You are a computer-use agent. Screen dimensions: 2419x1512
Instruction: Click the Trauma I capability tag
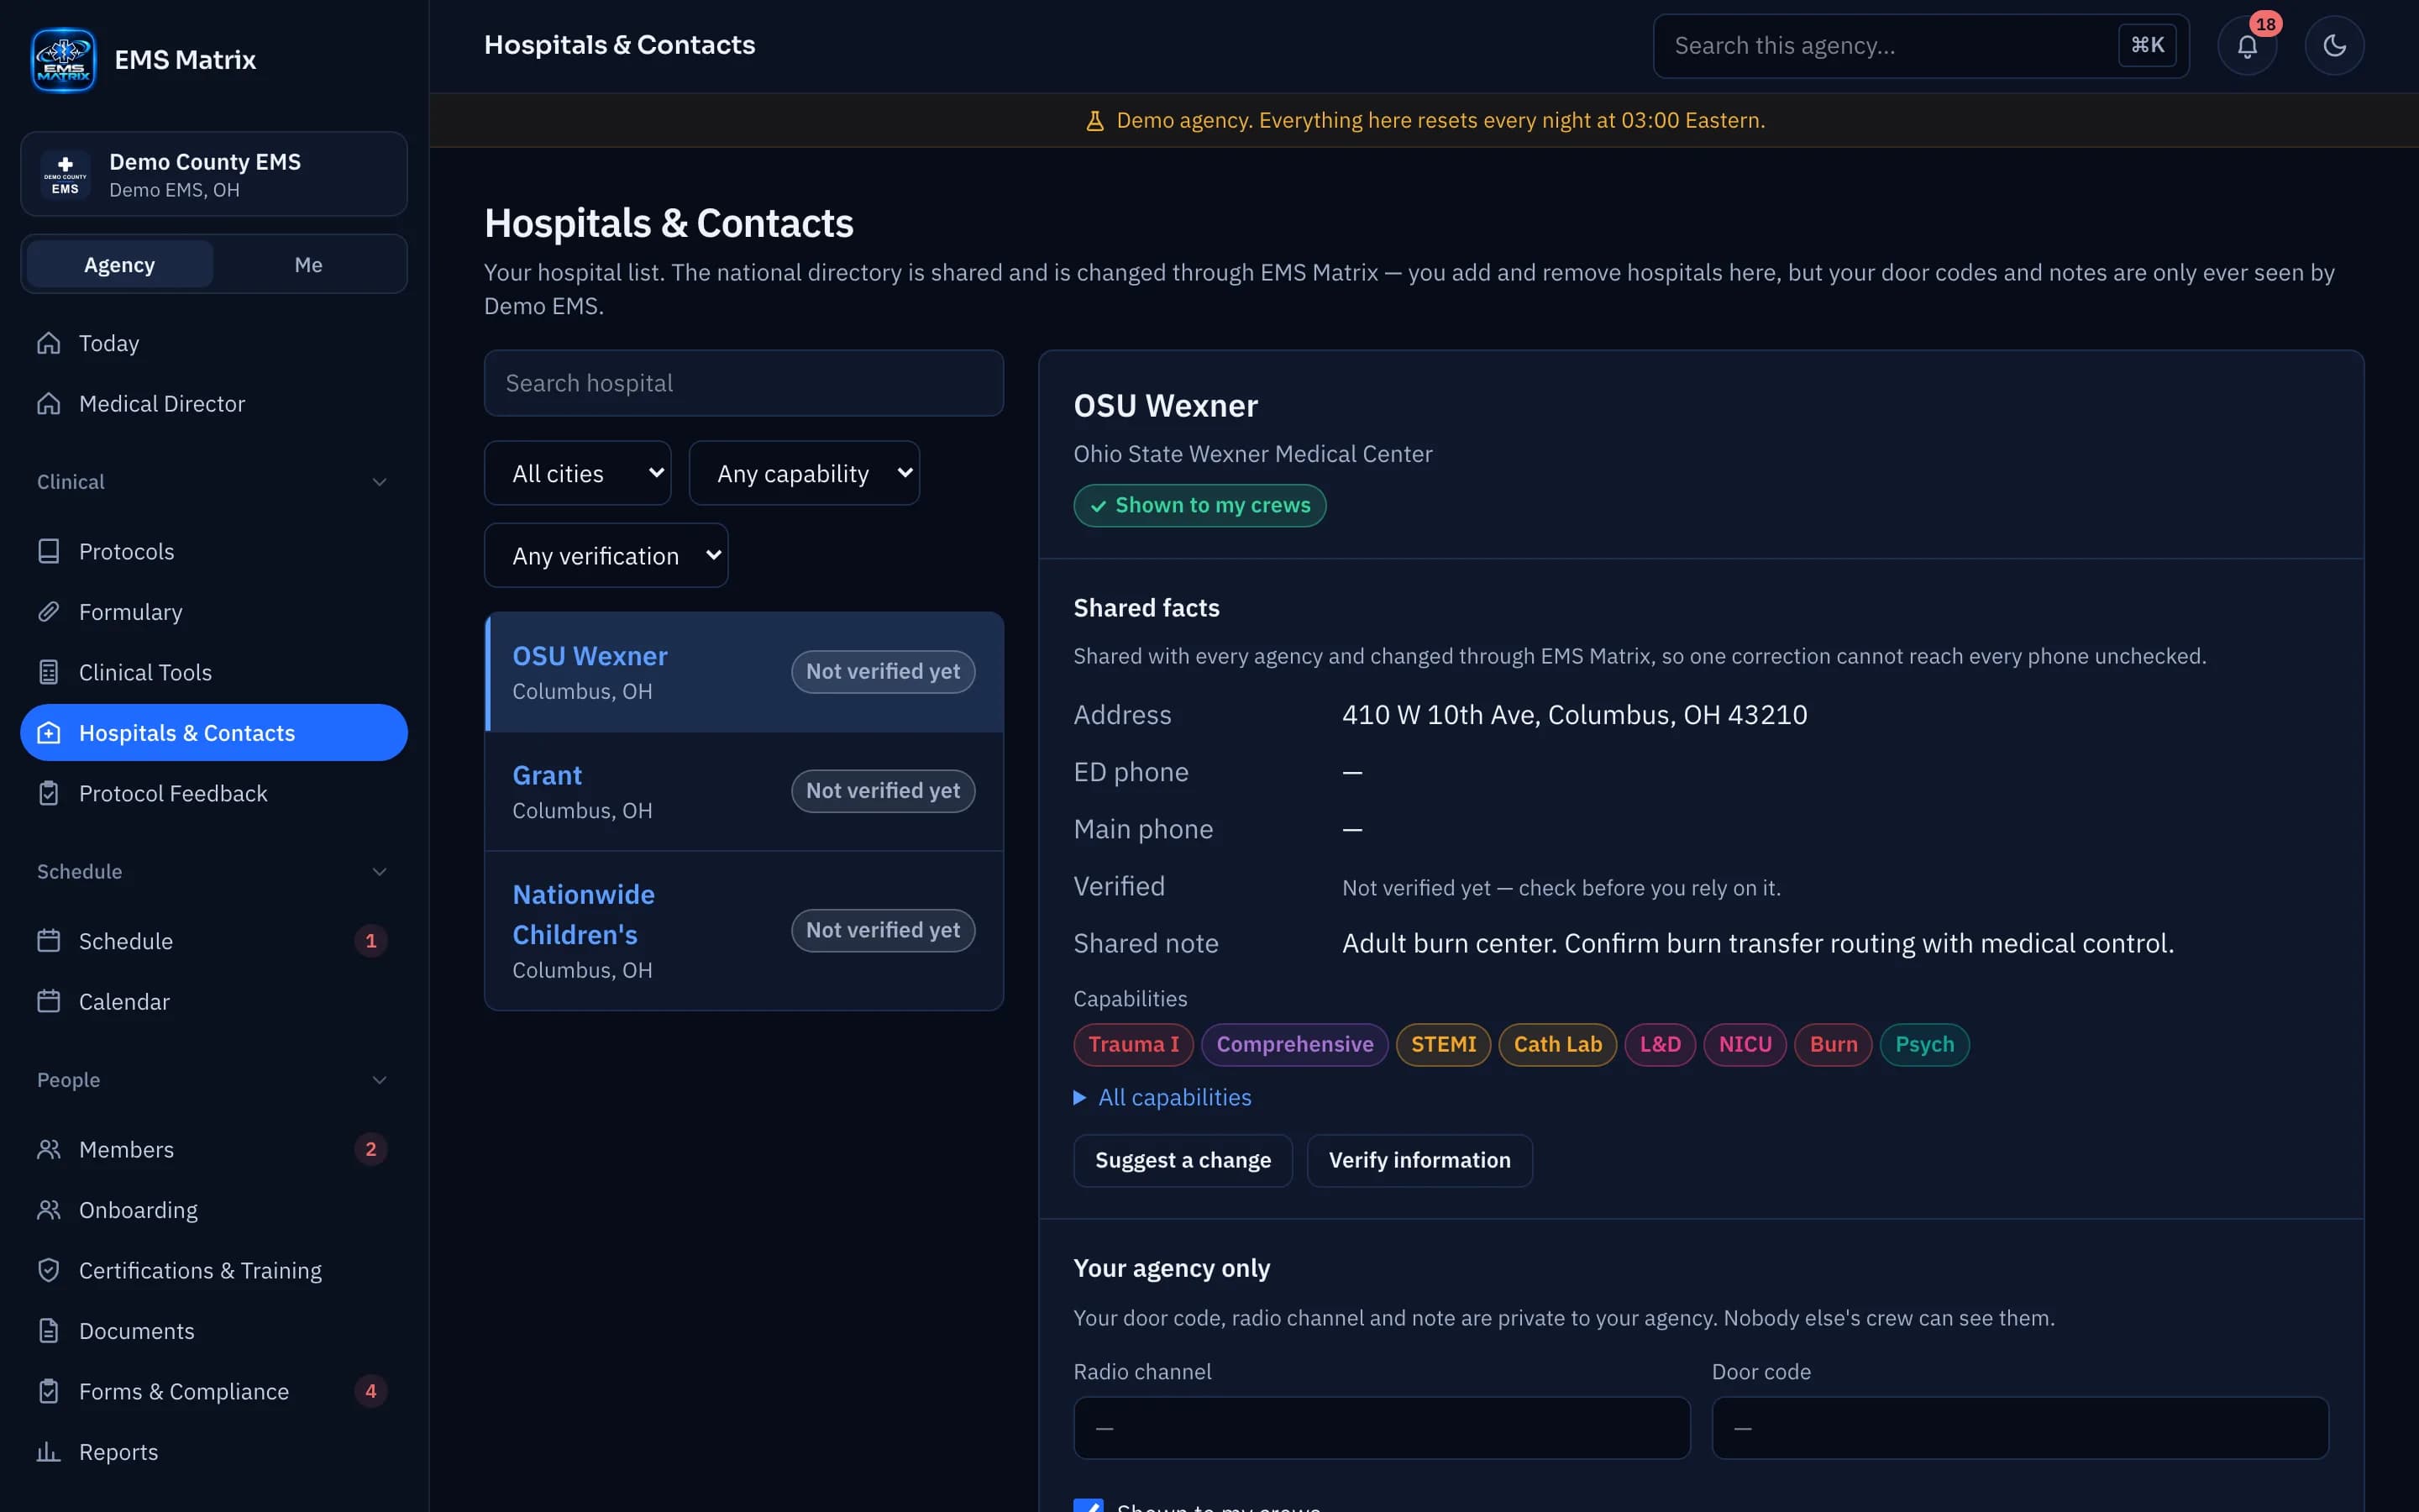pos(1134,1044)
